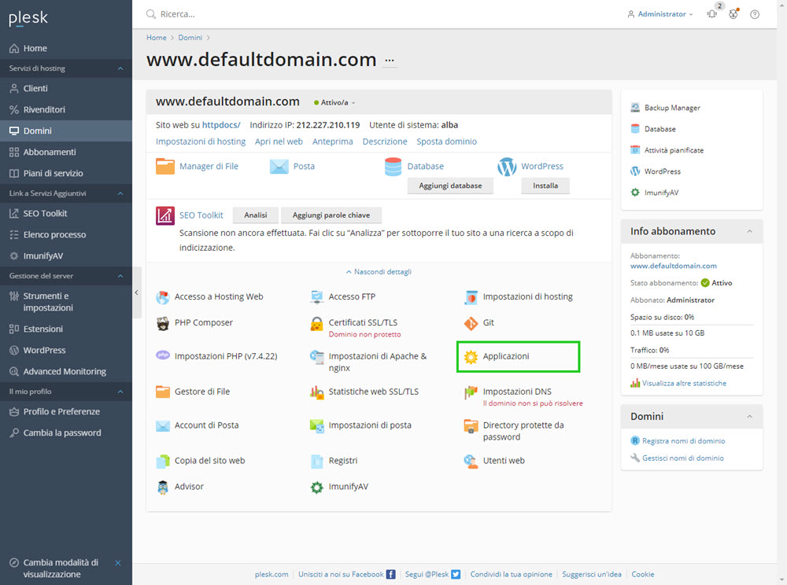Image resolution: width=787 pixels, height=585 pixels.
Task: Click the Backup Manager icon in the right panel
Action: pos(635,107)
